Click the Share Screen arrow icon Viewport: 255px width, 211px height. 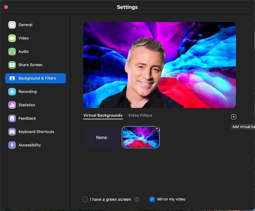[x=12, y=65]
